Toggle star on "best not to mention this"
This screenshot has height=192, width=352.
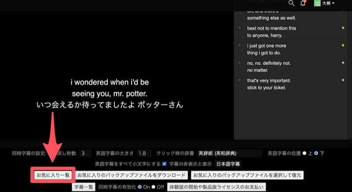coord(343,28)
